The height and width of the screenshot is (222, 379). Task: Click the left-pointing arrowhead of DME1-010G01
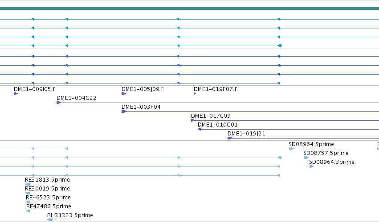[x=200, y=130]
